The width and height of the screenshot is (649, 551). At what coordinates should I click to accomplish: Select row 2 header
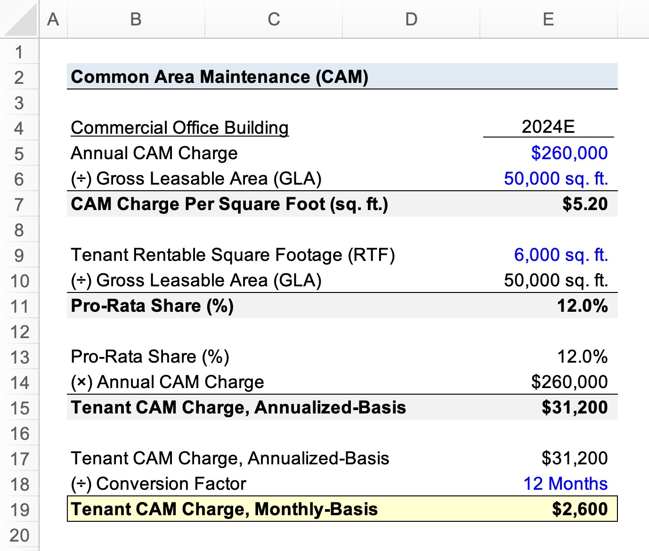coord(19,77)
